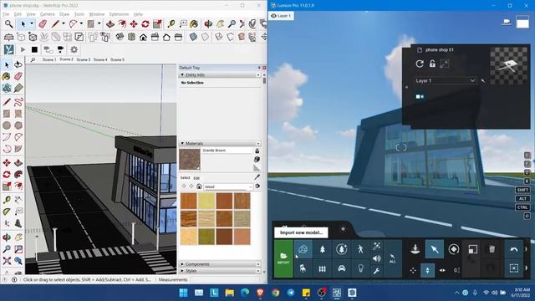This screenshot has width=535, height=301.
Task: Switch to Scene 3 tab
Action: point(84,59)
